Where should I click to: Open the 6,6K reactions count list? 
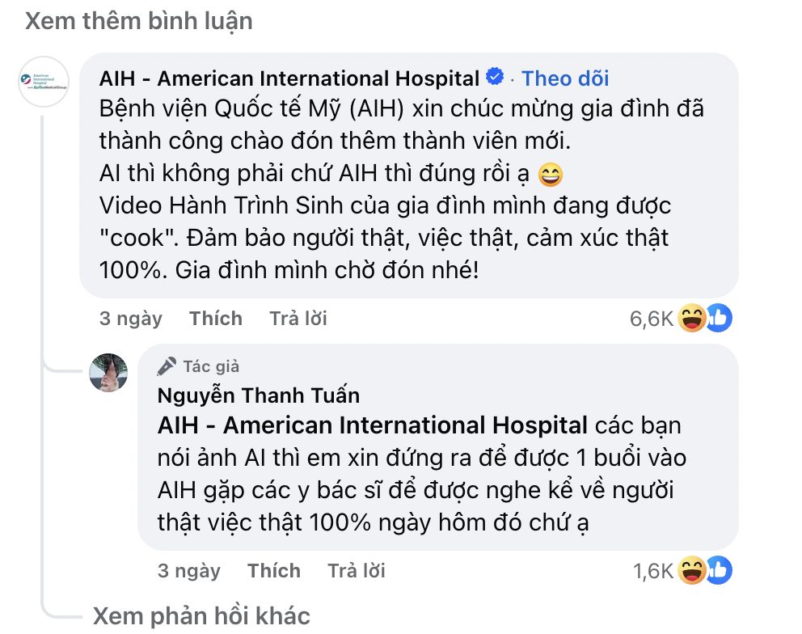click(x=652, y=319)
